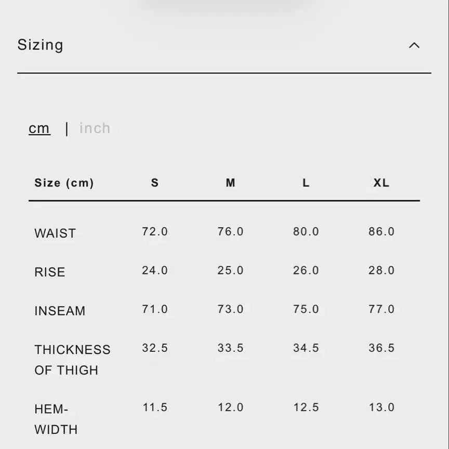Collapse the Sizing section chevron

coord(414,45)
